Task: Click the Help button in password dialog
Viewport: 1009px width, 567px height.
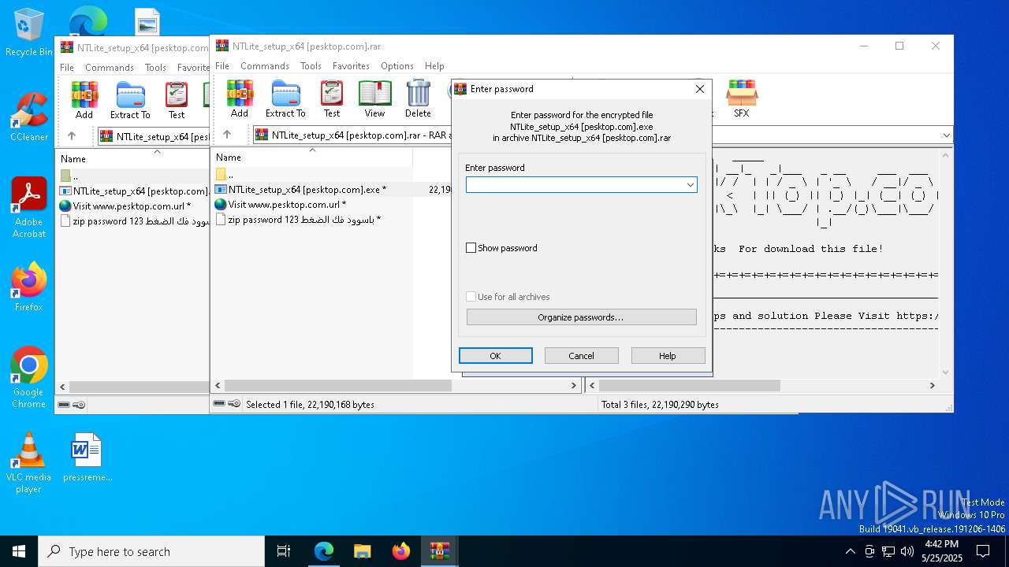Action: tap(668, 356)
